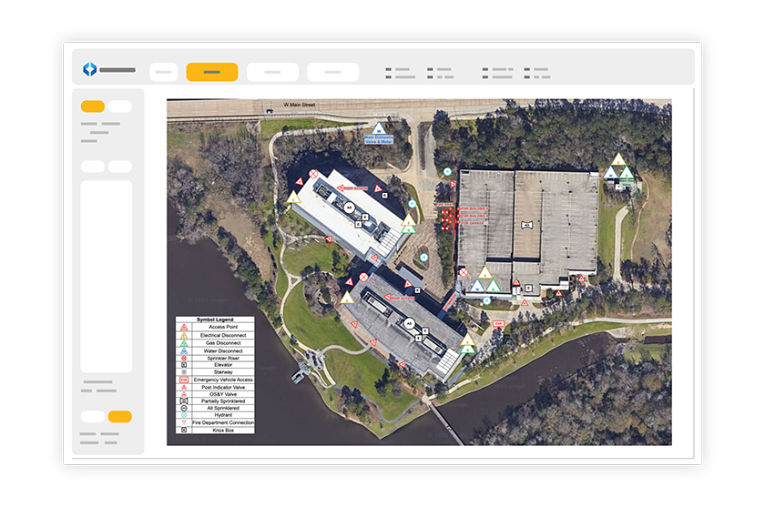
Task: Click the fourth white tab in top bar
Action: tap(332, 72)
